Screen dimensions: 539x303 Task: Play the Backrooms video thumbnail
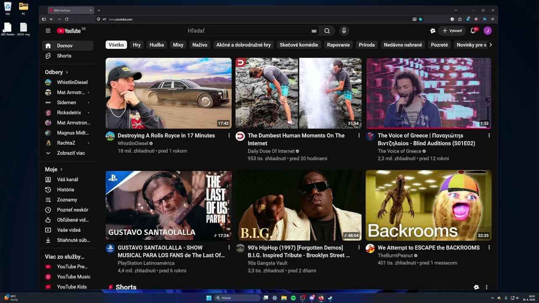click(429, 205)
